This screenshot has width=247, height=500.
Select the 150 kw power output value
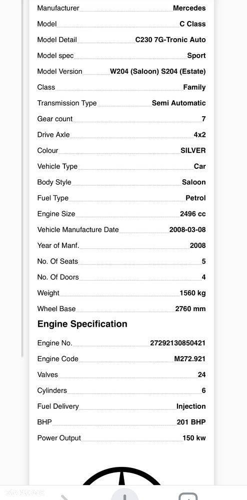[194, 438]
